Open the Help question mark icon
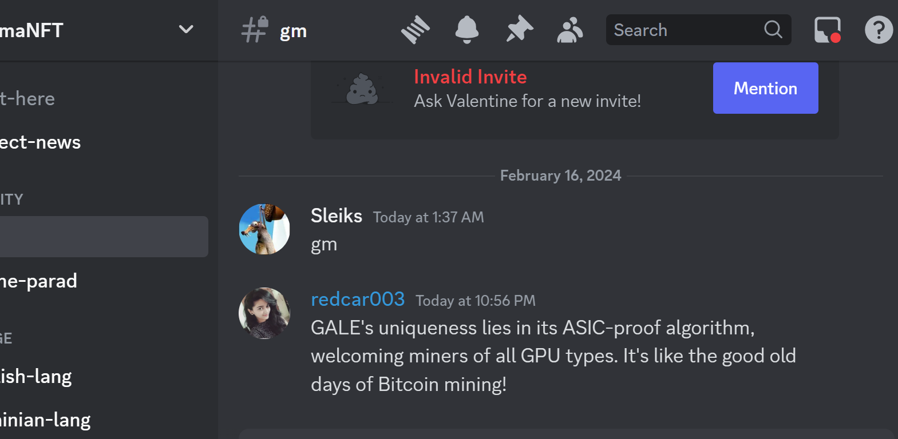 click(879, 30)
